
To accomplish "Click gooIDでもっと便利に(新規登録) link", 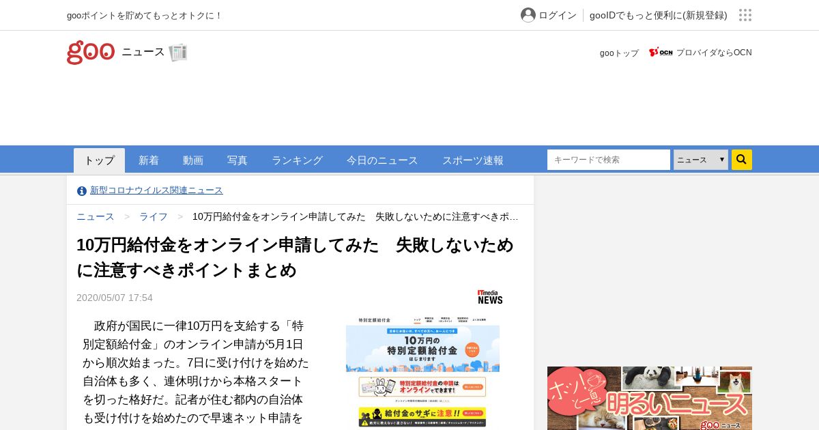I will pos(659,15).
